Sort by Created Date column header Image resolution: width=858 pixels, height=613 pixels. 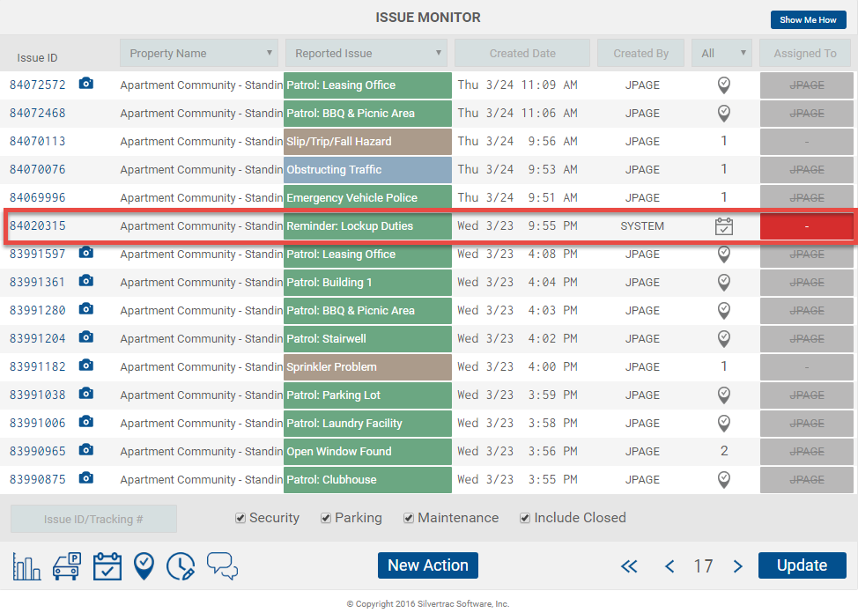[x=522, y=53]
